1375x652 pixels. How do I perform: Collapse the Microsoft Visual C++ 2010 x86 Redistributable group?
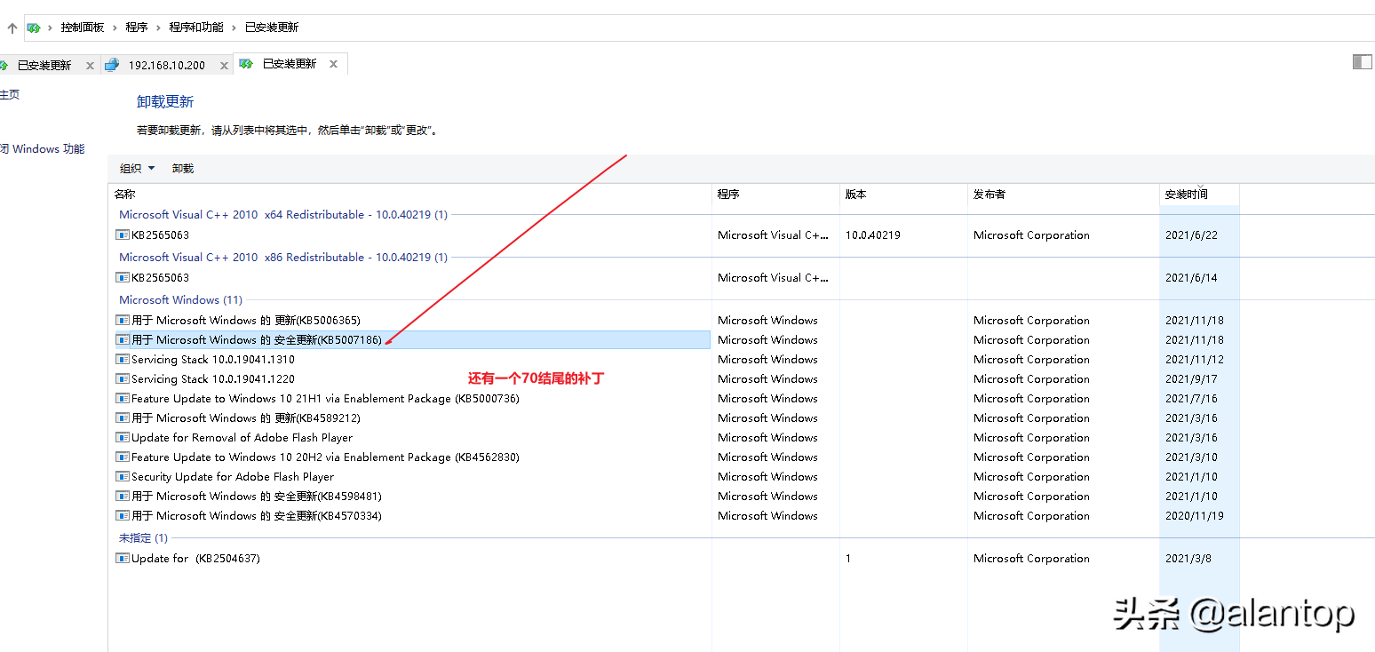[x=283, y=258]
